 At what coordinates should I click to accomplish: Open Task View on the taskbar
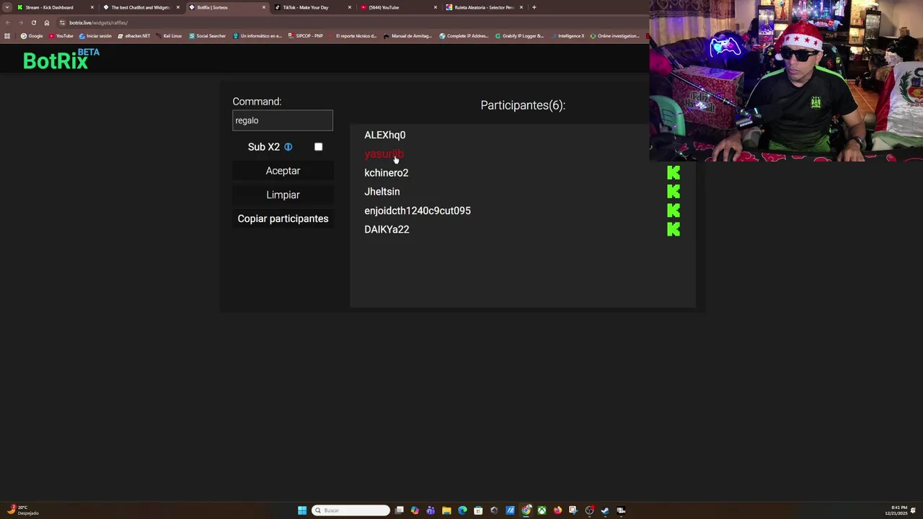click(x=399, y=510)
